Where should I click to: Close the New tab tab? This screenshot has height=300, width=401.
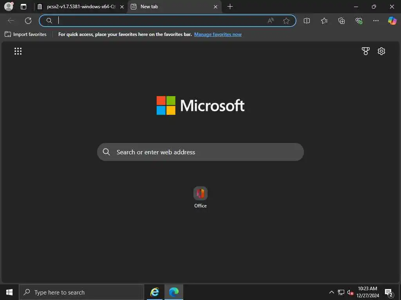tap(216, 7)
